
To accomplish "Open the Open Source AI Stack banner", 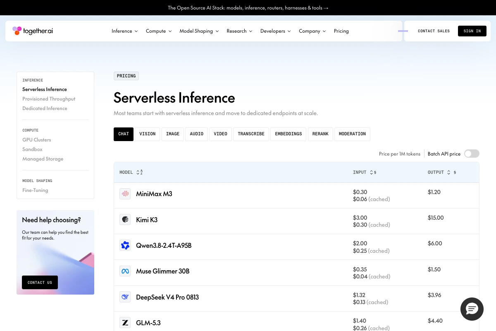I will coord(248,8).
